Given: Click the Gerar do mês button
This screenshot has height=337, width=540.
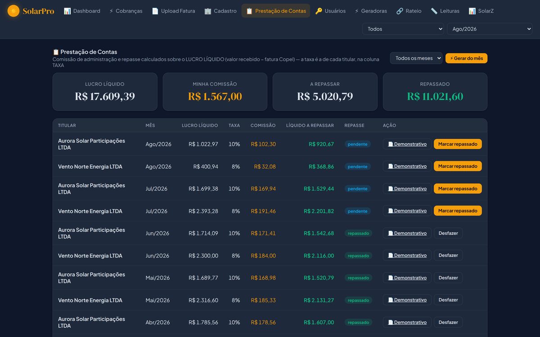Looking at the screenshot, I should [466, 58].
